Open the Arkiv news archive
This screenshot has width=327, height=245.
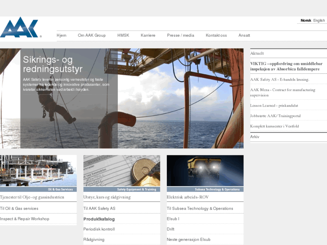pos(255,137)
